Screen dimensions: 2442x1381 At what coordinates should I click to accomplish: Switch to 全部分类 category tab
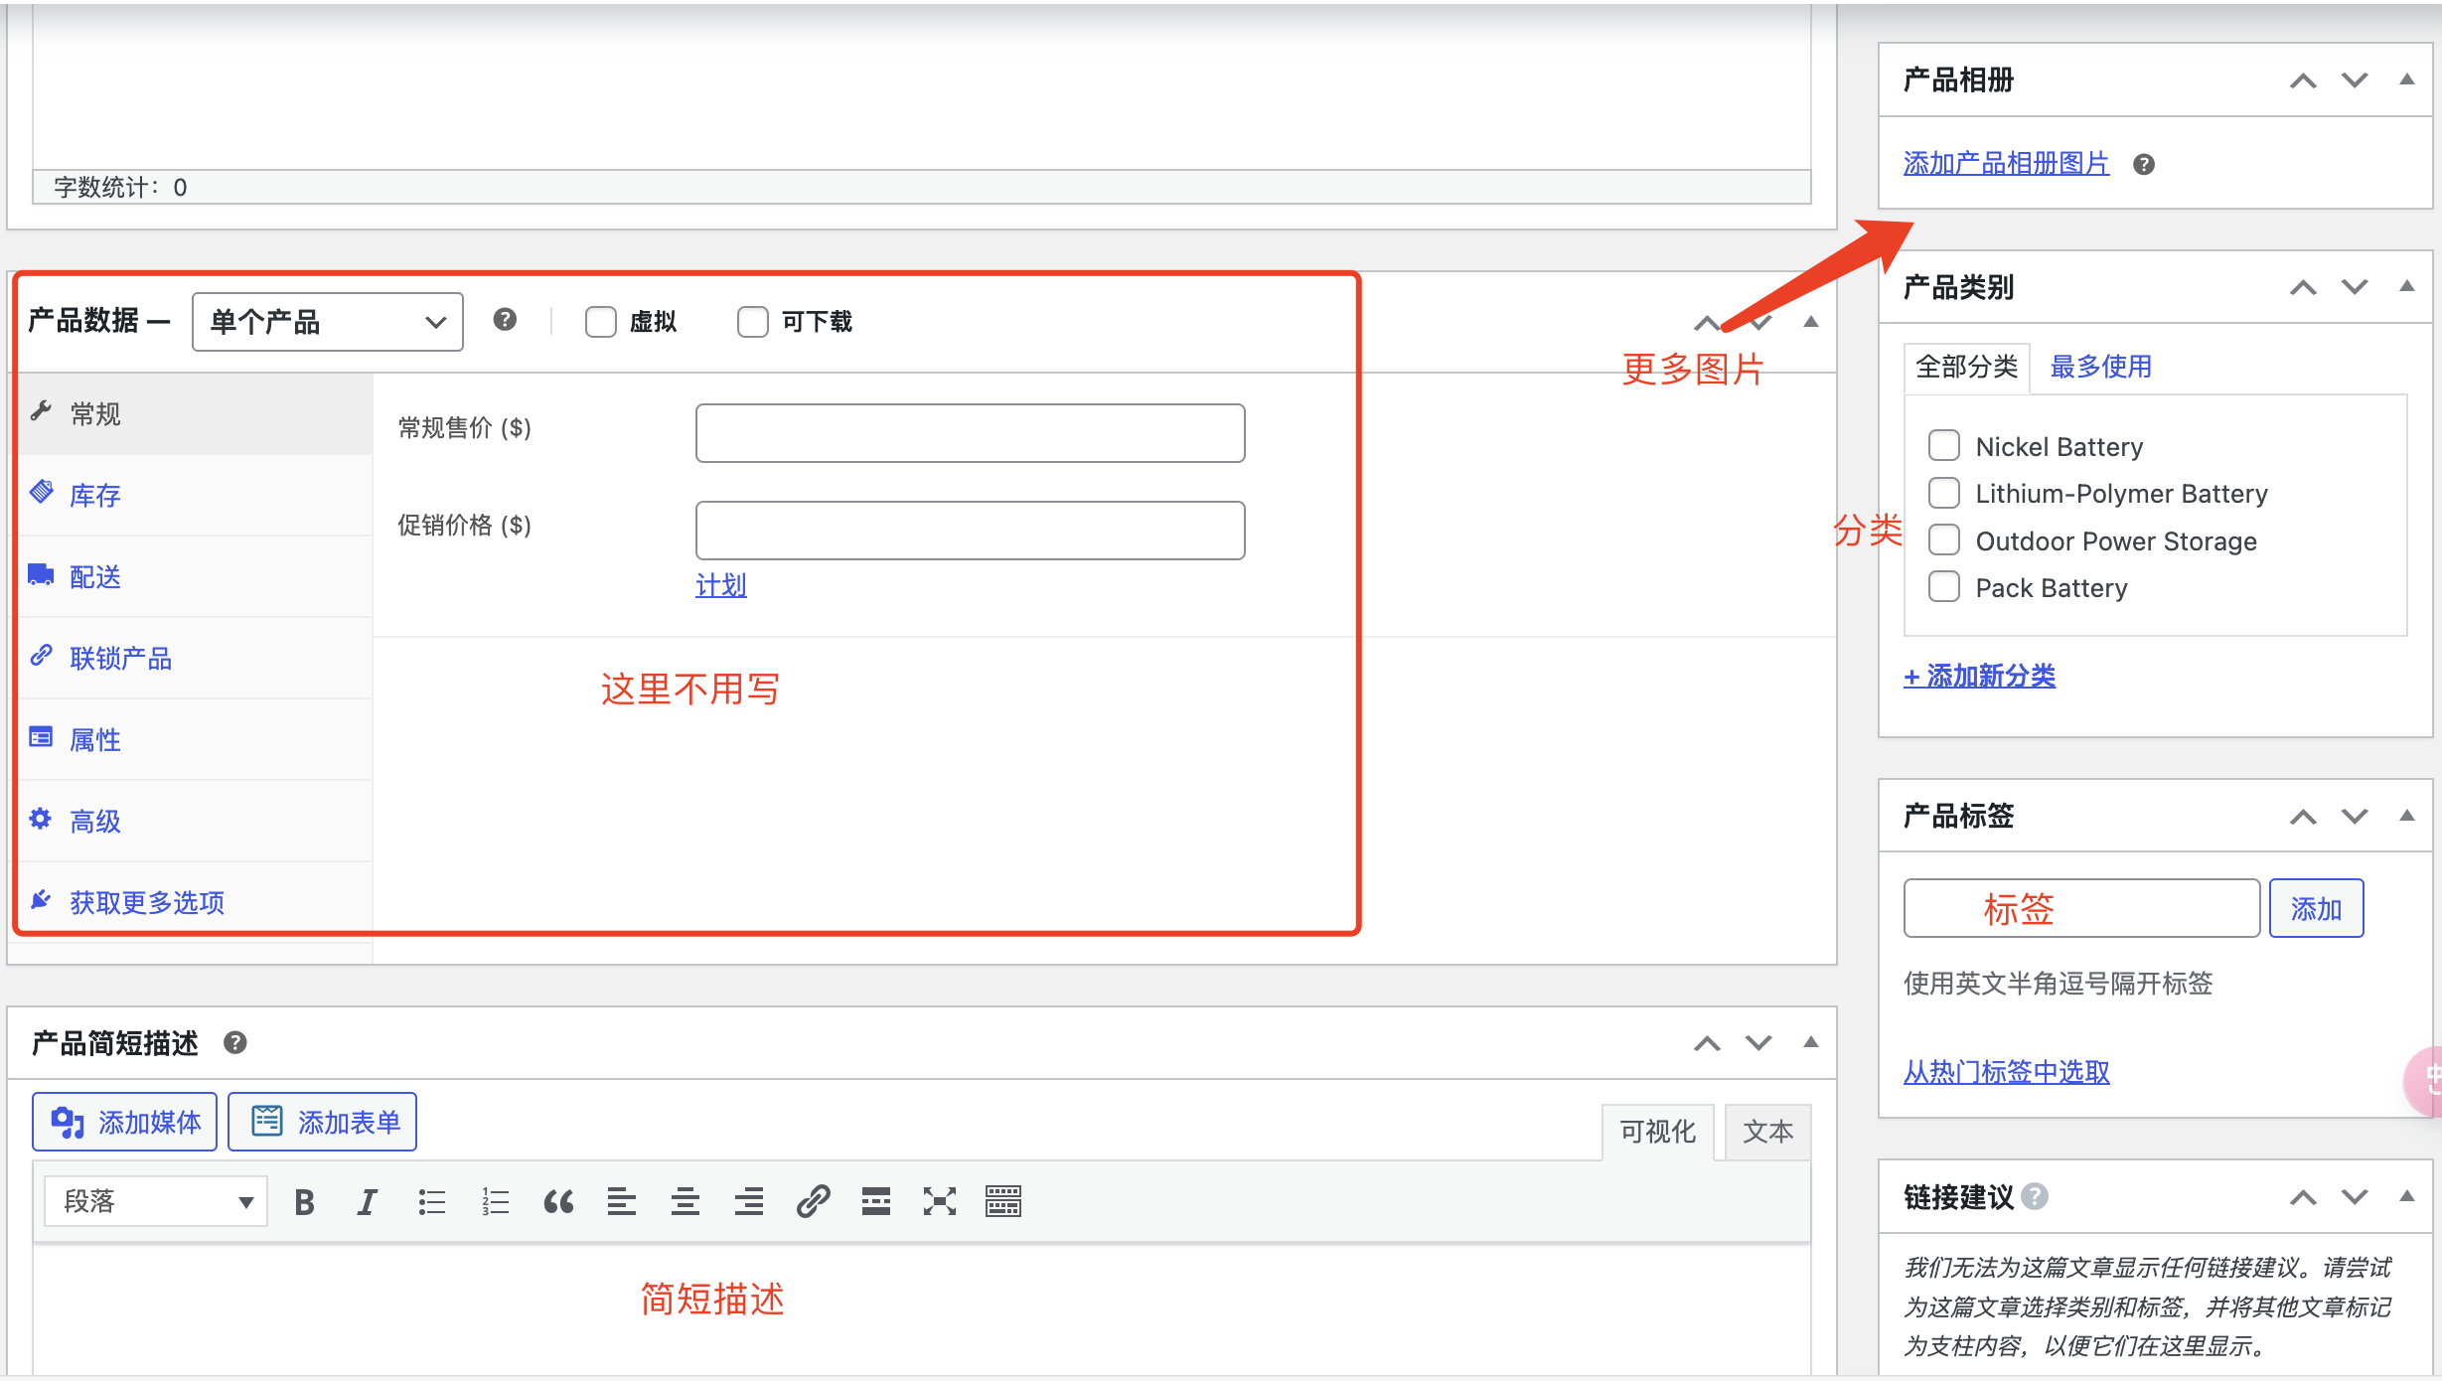(x=1966, y=368)
